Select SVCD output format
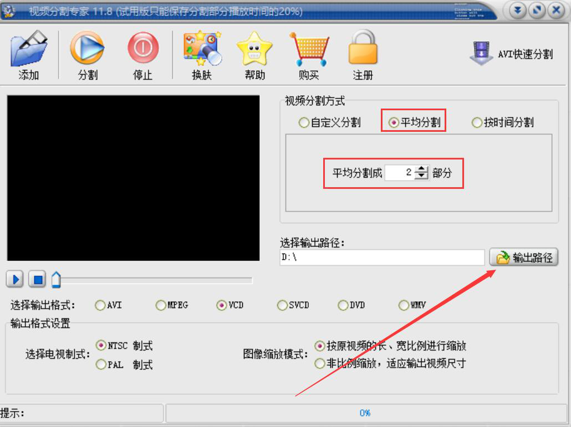 coord(293,305)
